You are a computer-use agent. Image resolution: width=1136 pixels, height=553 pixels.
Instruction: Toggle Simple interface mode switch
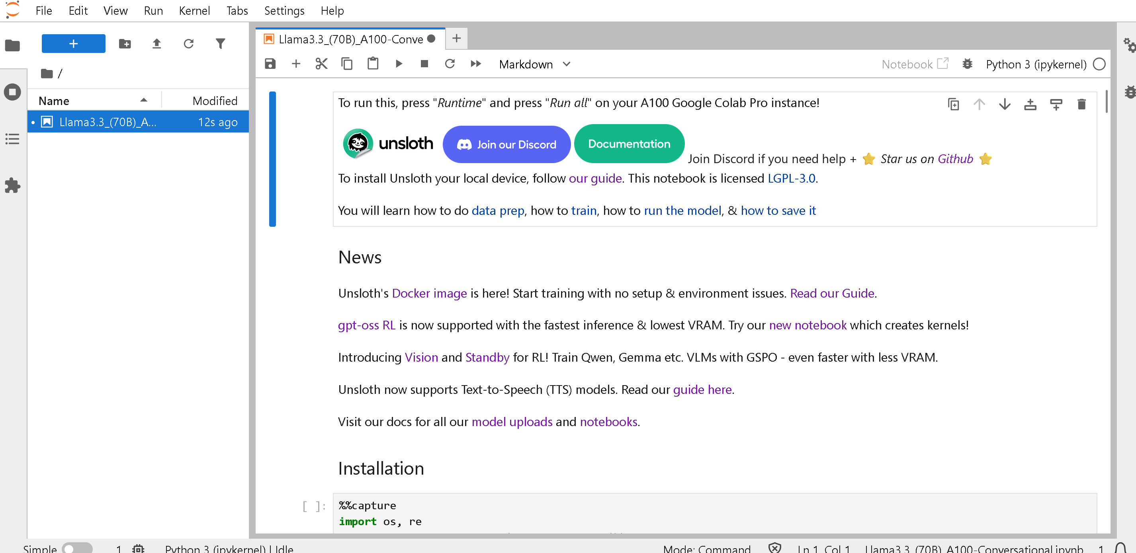pyautogui.click(x=77, y=548)
